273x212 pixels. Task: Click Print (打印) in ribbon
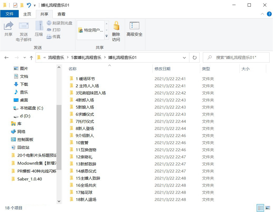point(54,30)
